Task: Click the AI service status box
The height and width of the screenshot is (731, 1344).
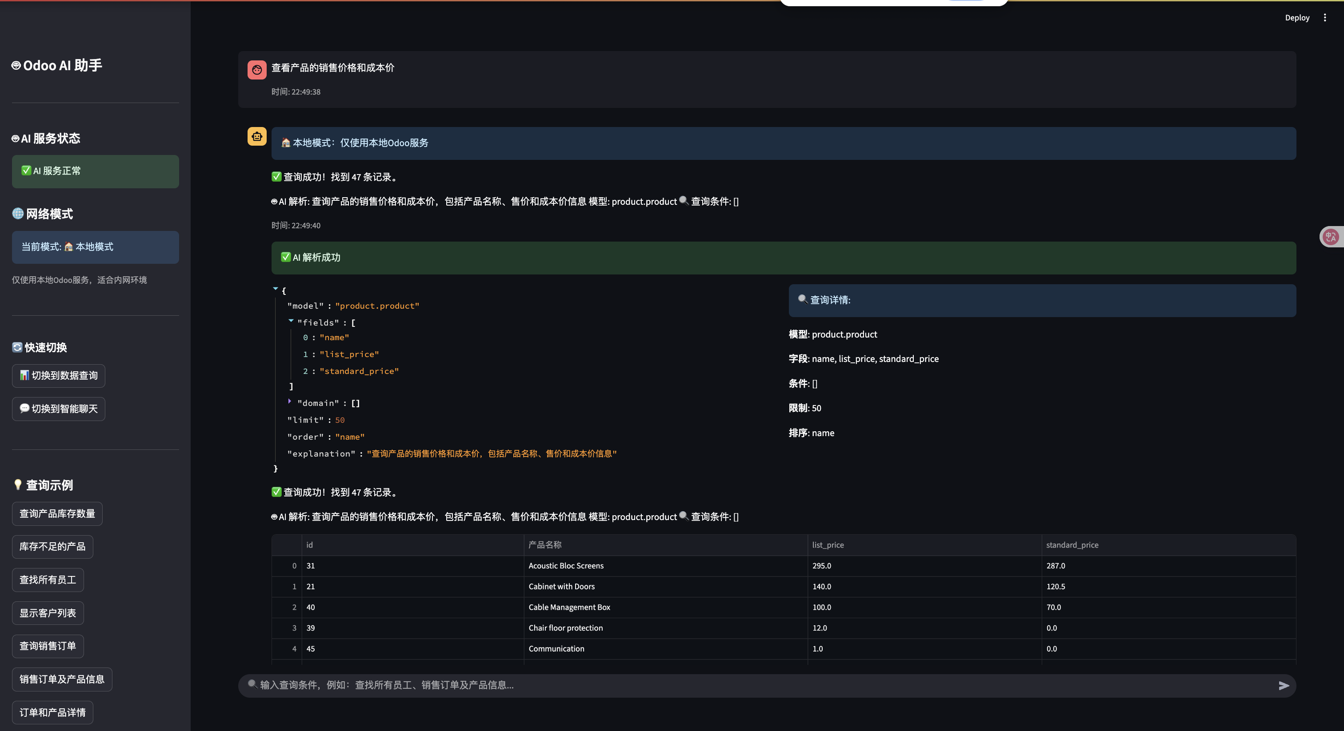Action: (96, 171)
